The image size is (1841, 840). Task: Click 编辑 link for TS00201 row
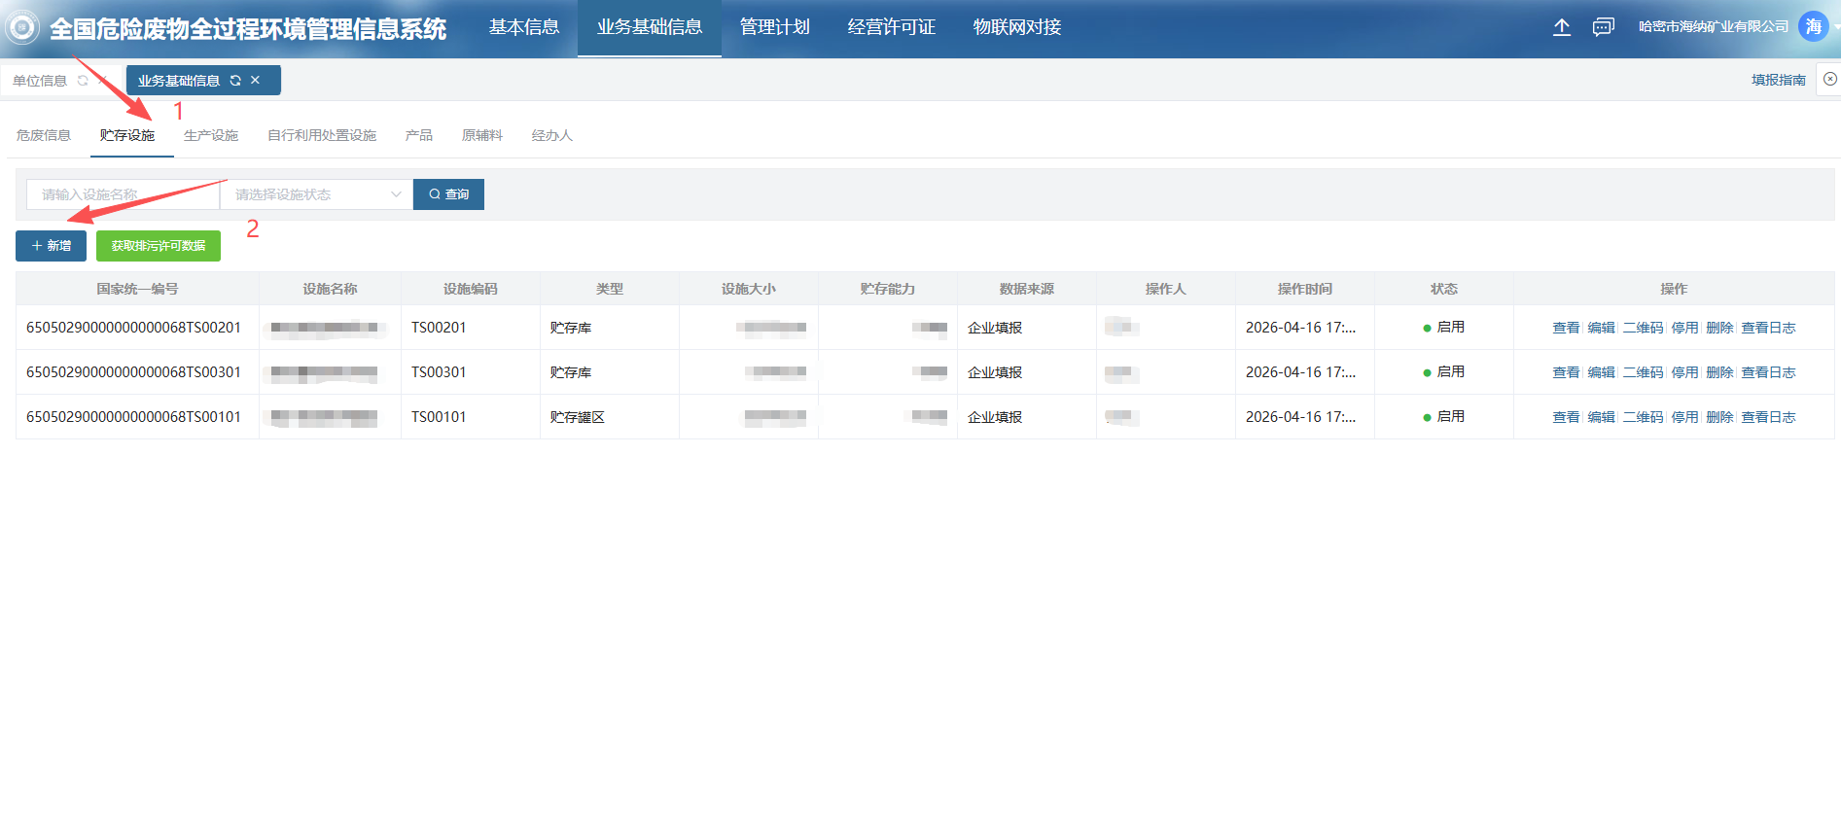coord(1601,328)
